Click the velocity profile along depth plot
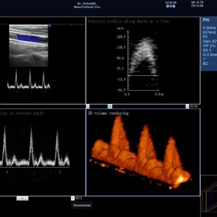This screenshot has height=217, width=217. pos(143,61)
